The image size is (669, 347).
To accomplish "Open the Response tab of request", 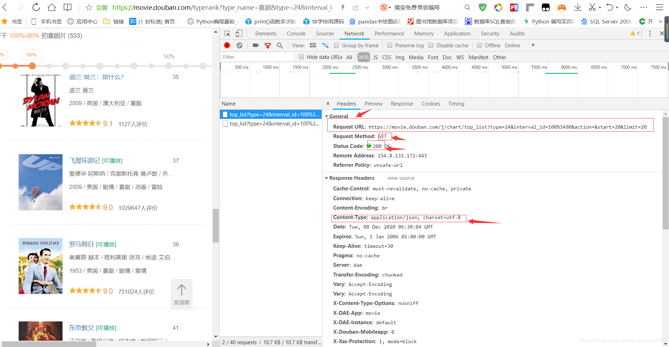I will pyautogui.click(x=402, y=104).
